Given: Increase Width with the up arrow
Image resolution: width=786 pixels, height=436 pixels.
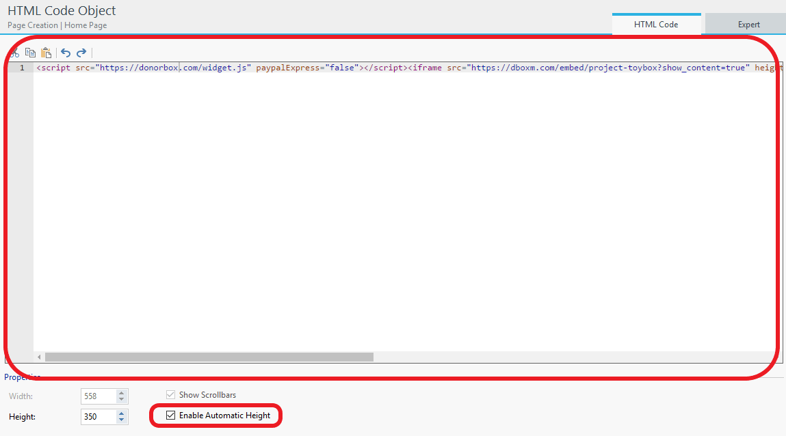Looking at the screenshot, I should pyautogui.click(x=122, y=393).
